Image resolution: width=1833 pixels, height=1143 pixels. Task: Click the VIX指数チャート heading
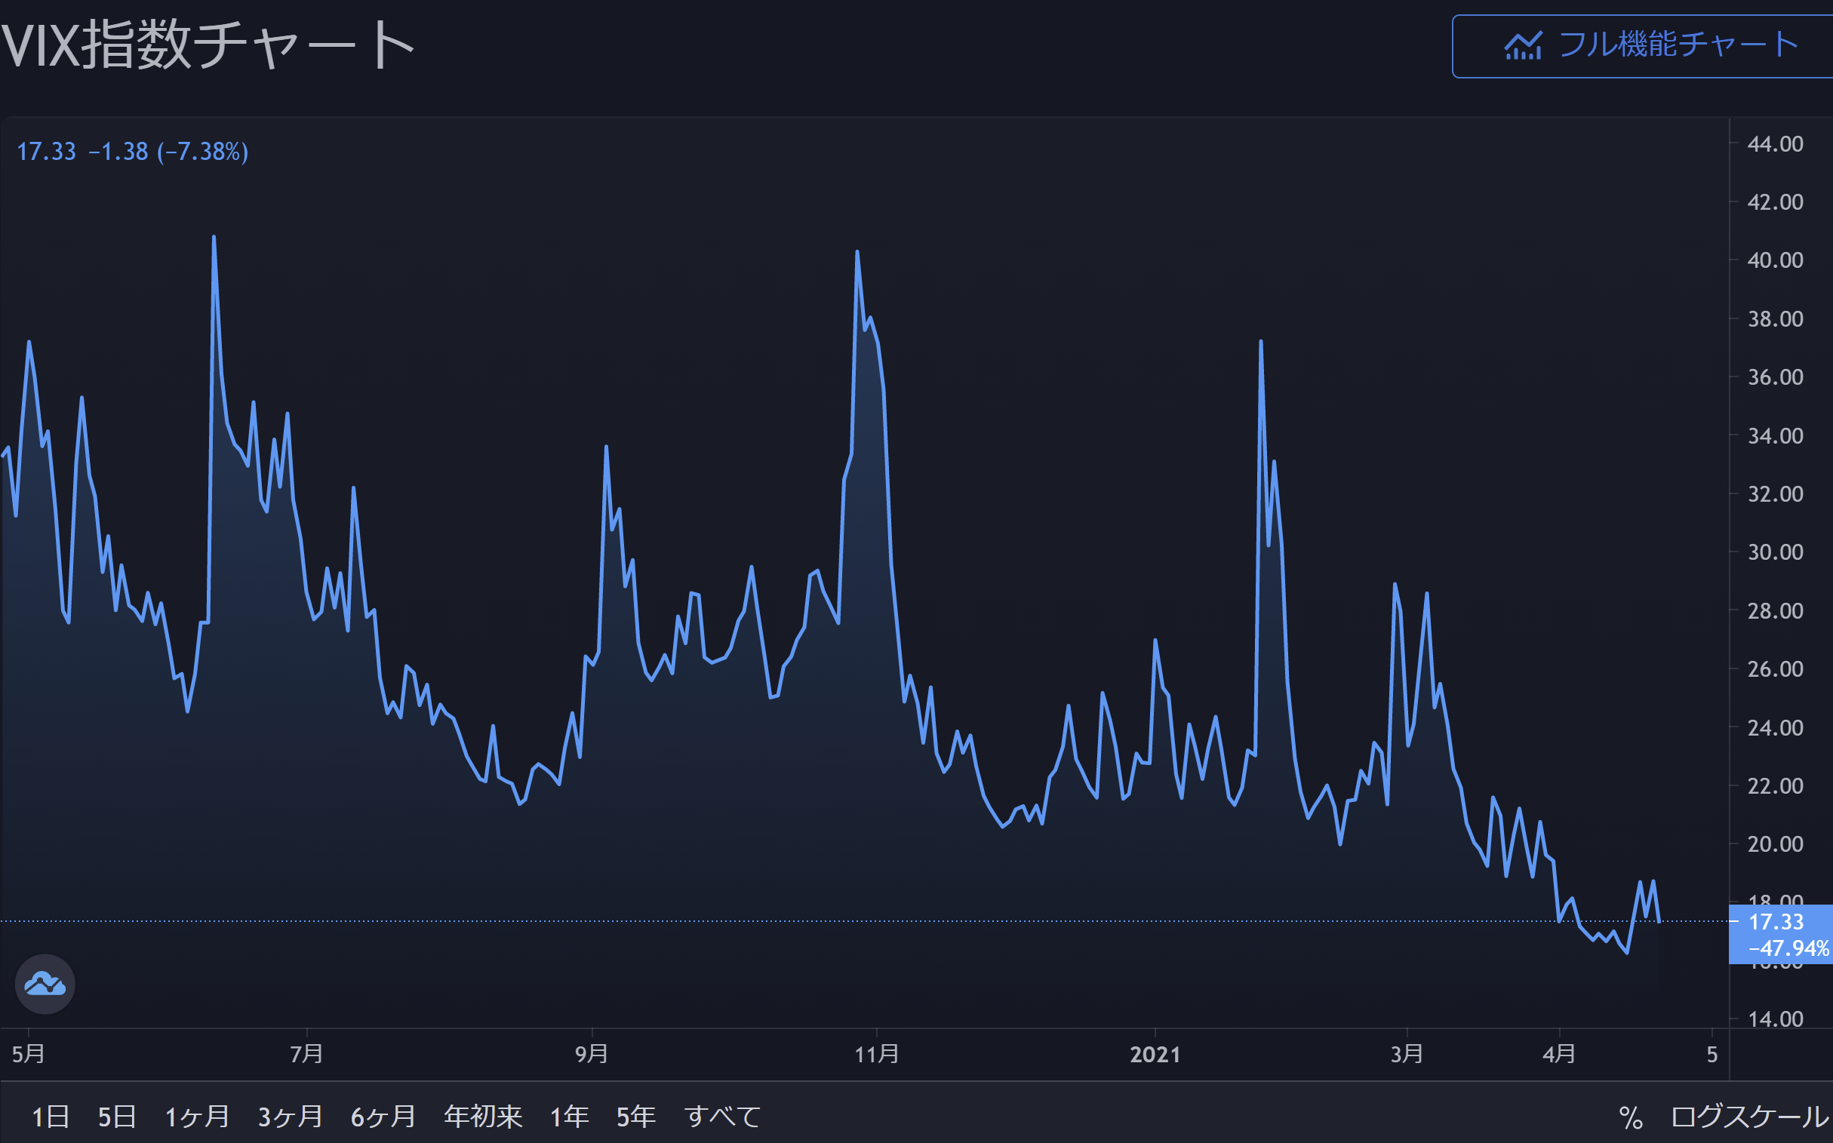[x=208, y=45]
